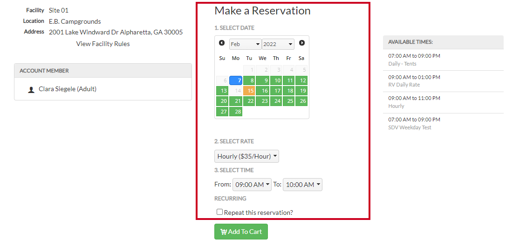The image size is (506, 246).
Task: Select February 23 on the calendar
Action: coord(263,101)
